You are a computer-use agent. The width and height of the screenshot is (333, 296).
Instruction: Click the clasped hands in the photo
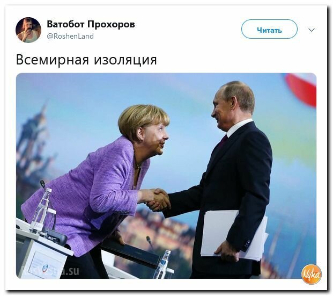click(158, 199)
